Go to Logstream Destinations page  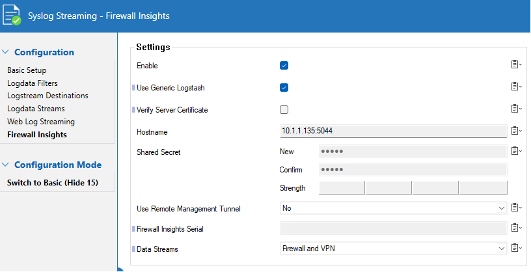pyautogui.click(x=48, y=96)
